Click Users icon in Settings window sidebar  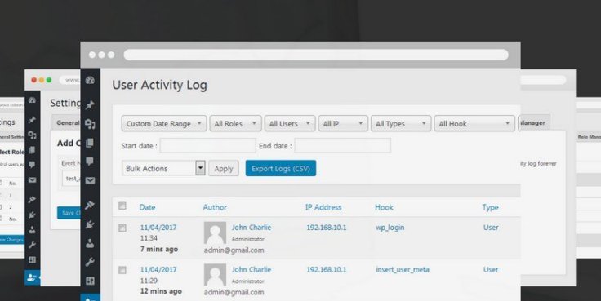pyautogui.click(x=32, y=230)
